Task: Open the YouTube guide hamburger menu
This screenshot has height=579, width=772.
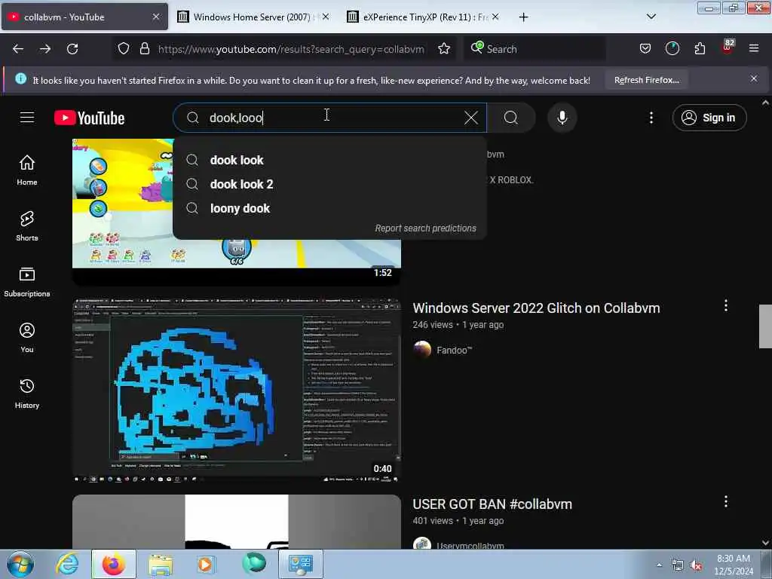Action: point(27,118)
